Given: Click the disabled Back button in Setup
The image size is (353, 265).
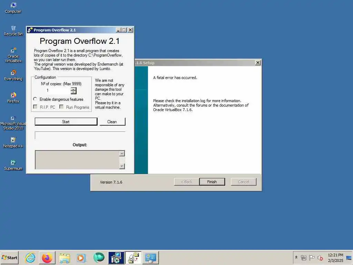Looking at the screenshot, I should click(186, 182).
